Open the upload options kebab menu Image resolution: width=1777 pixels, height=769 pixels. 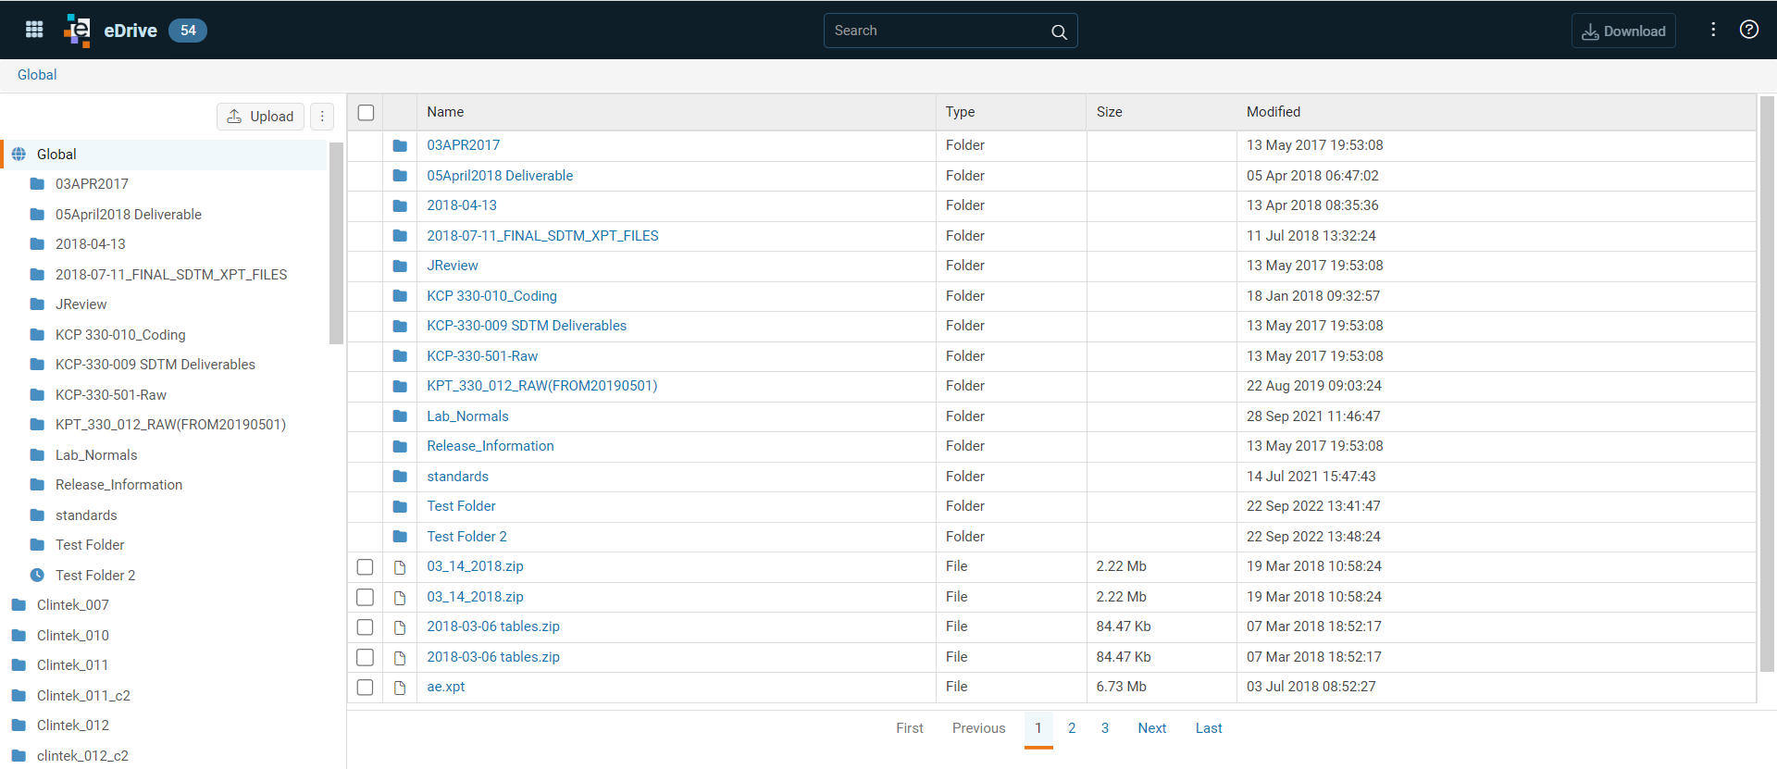tap(322, 117)
